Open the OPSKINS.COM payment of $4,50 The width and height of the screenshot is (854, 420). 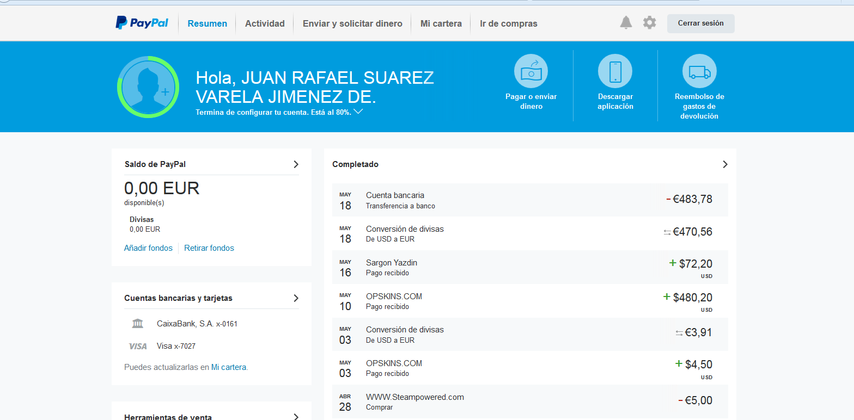coord(530,368)
